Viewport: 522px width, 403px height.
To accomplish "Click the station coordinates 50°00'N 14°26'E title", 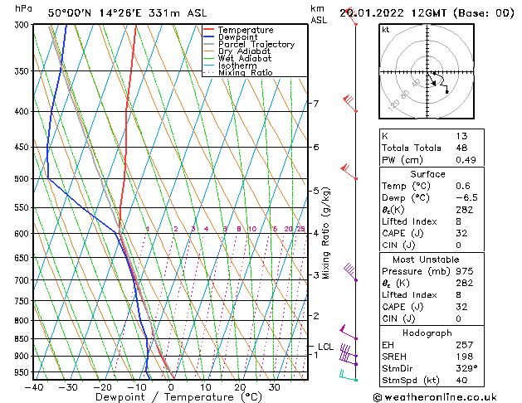I will point(95,13).
